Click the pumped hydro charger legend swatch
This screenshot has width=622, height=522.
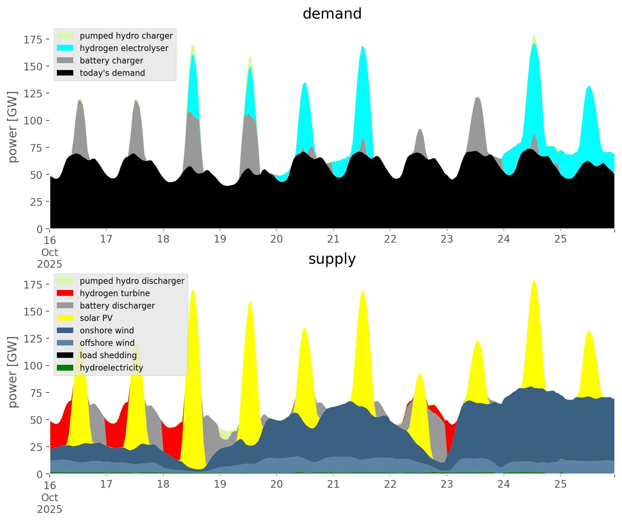coord(65,36)
